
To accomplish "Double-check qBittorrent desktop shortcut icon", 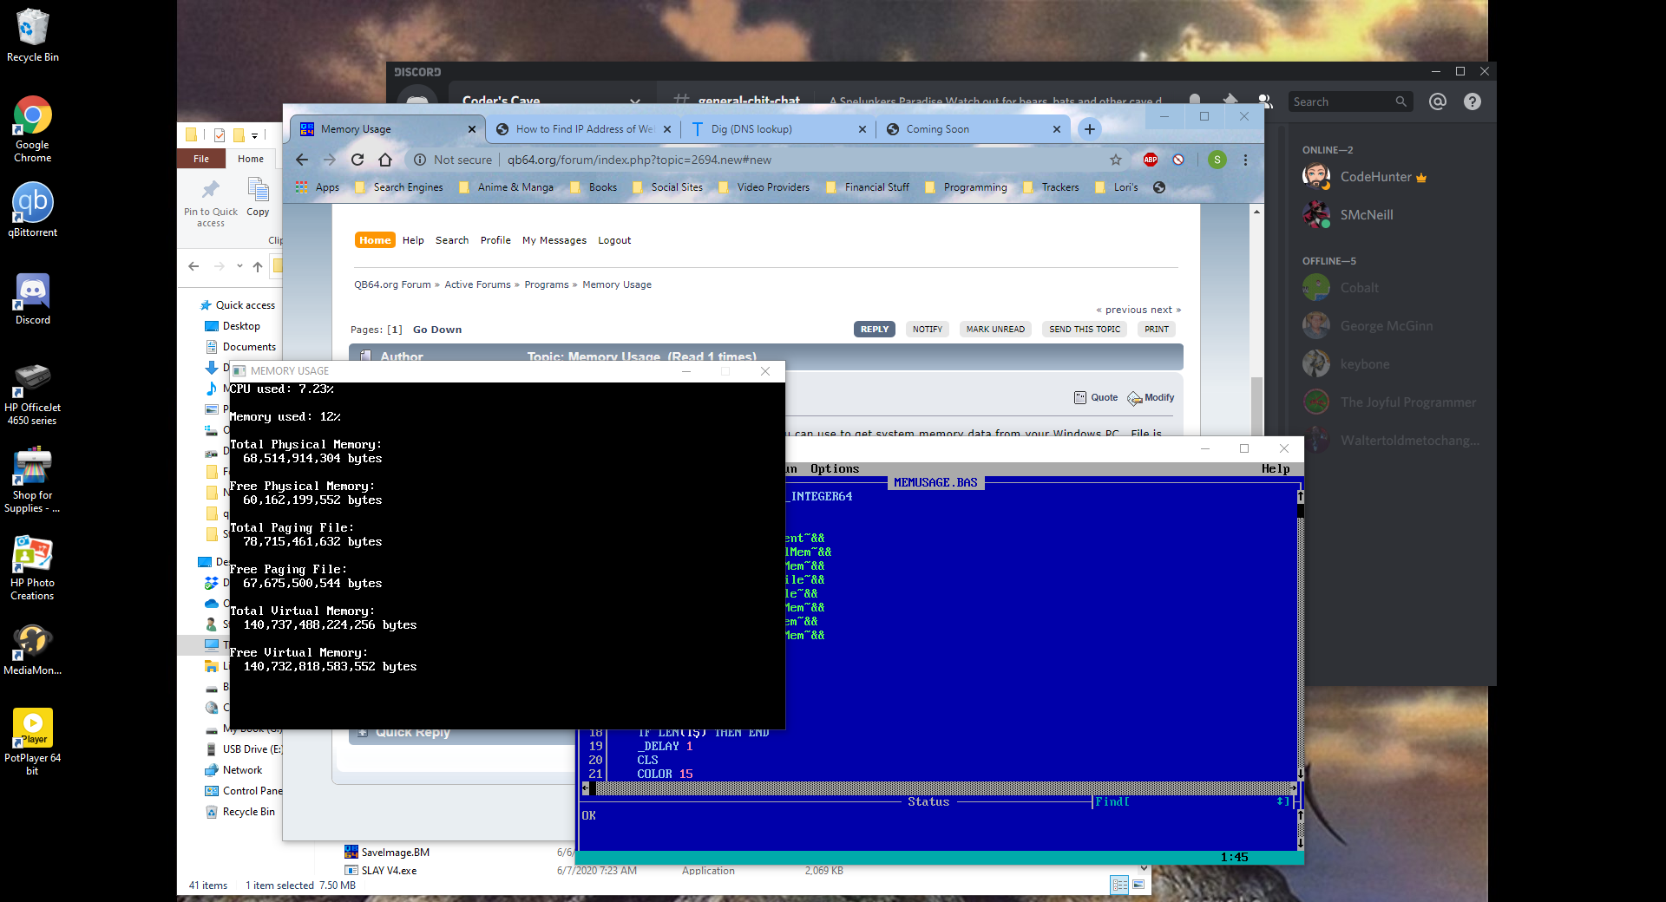I will click(33, 204).
